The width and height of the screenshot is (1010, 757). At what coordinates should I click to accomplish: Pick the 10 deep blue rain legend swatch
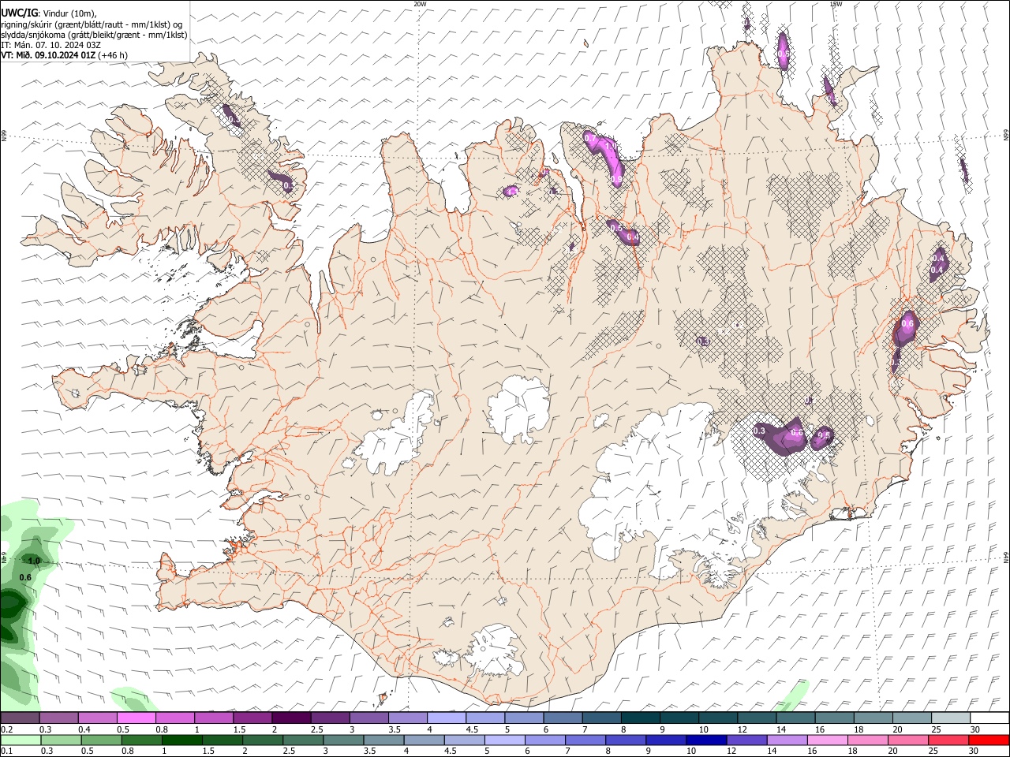pyautogui.click(x=705, y=740)
